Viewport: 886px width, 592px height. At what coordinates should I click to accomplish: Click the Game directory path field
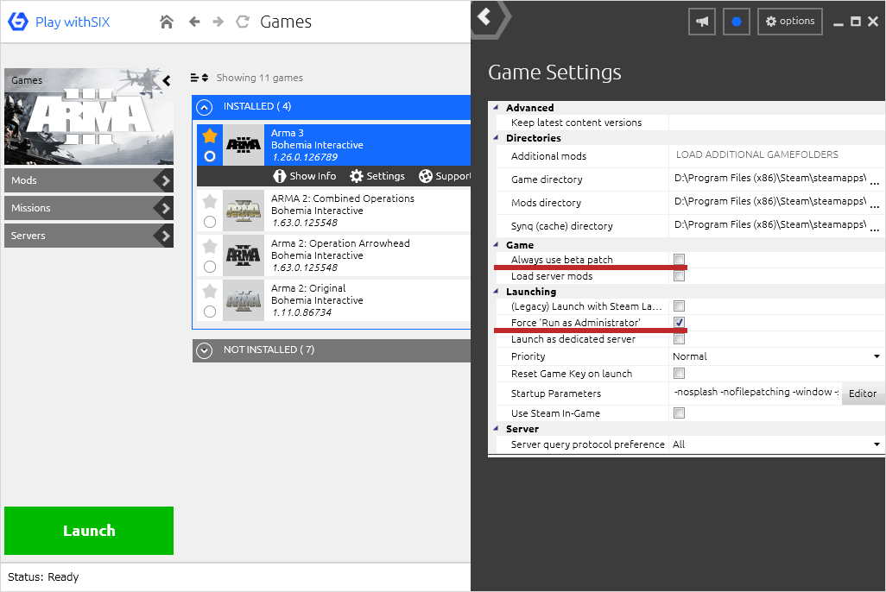click(x=769, y=179)
